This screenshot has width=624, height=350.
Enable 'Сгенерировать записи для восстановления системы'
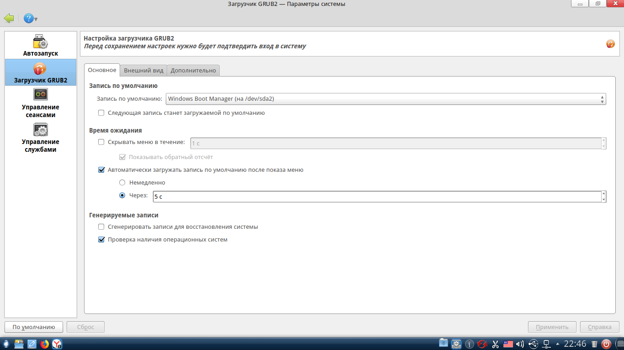[101, 226]
